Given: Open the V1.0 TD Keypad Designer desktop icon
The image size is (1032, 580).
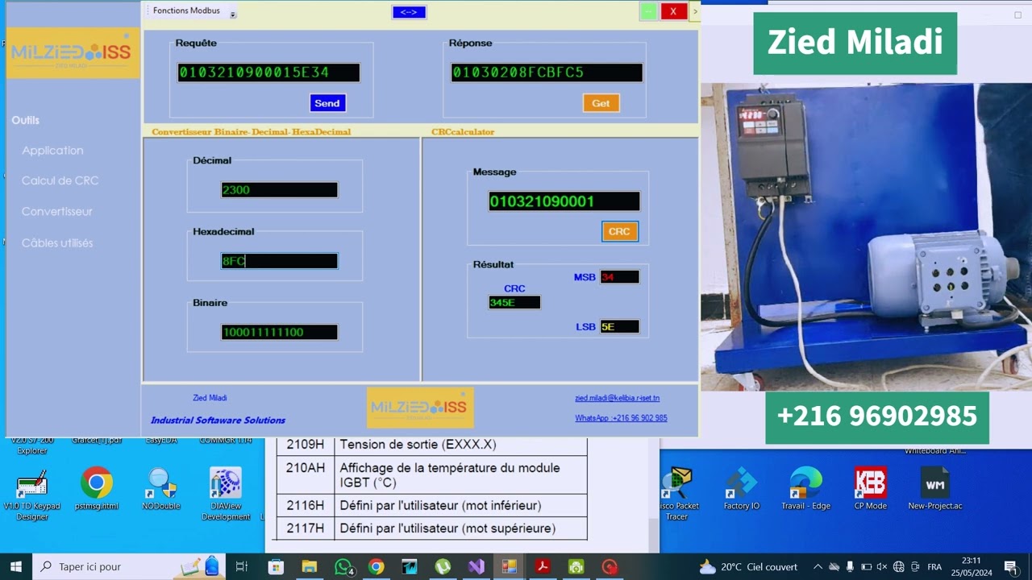Looking at the screenshot, I should [x=31, y=494].
